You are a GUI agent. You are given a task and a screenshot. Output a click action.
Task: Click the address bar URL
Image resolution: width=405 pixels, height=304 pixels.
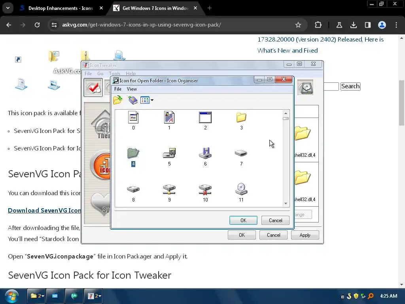141,25
